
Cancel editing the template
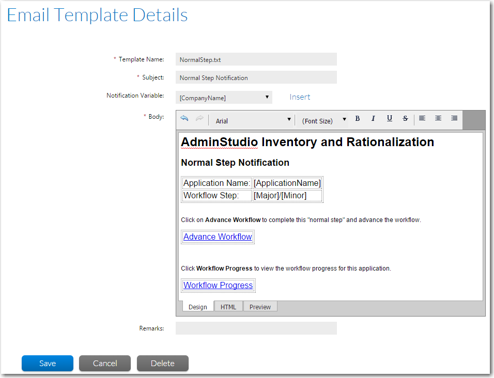pos(105,363)
